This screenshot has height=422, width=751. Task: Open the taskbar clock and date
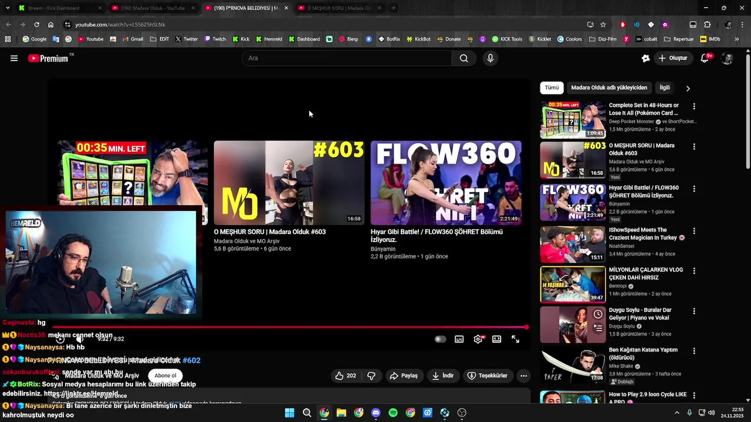(x=733, y=413)
